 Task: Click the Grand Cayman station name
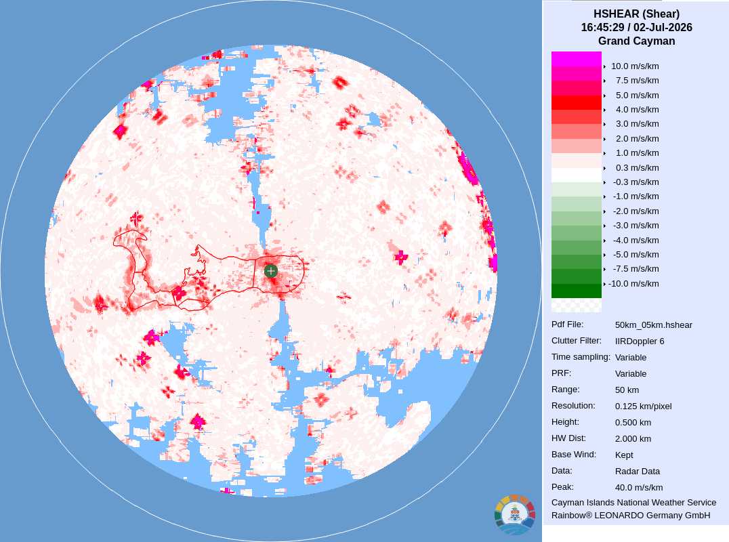(x=636, y=41)
